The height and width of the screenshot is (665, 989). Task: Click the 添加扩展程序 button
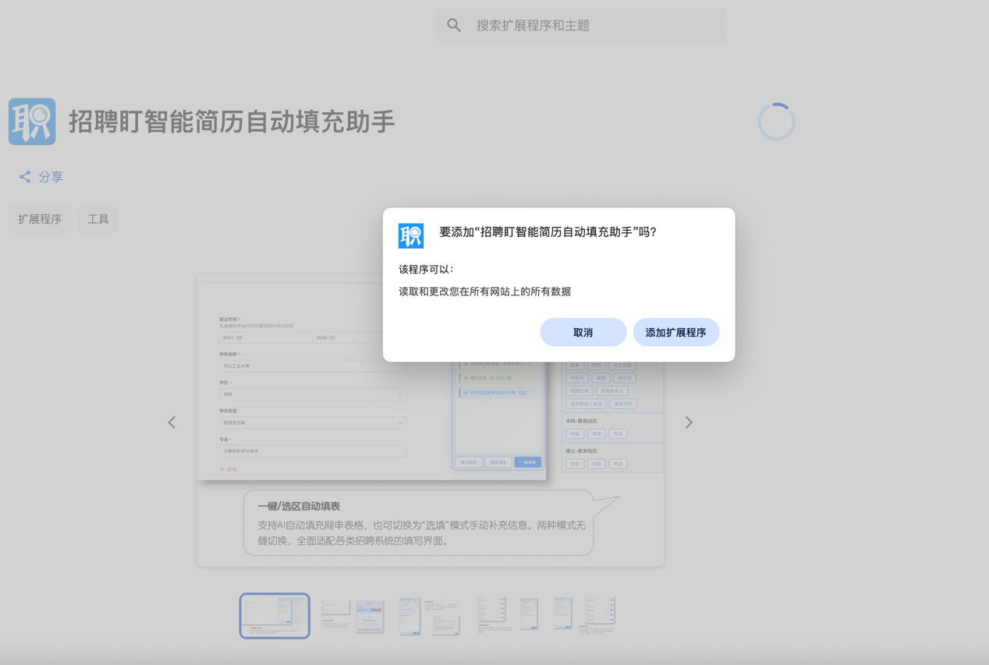(675, 331)
